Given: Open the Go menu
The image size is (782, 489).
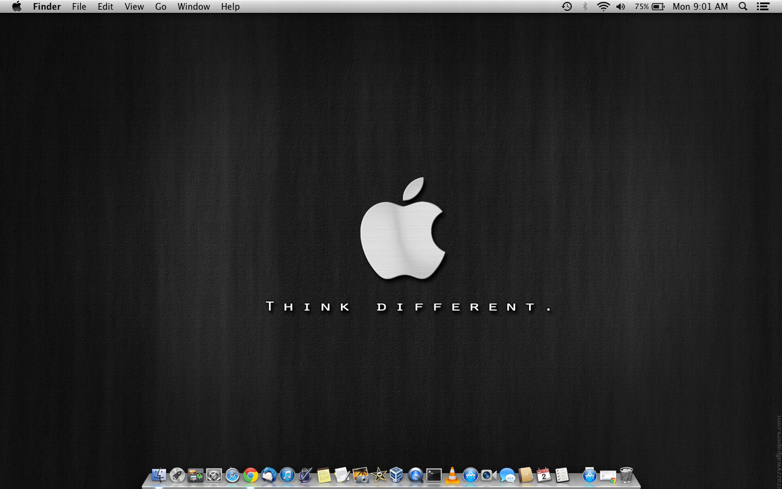Looking at the screenshot, I should 161,7.
